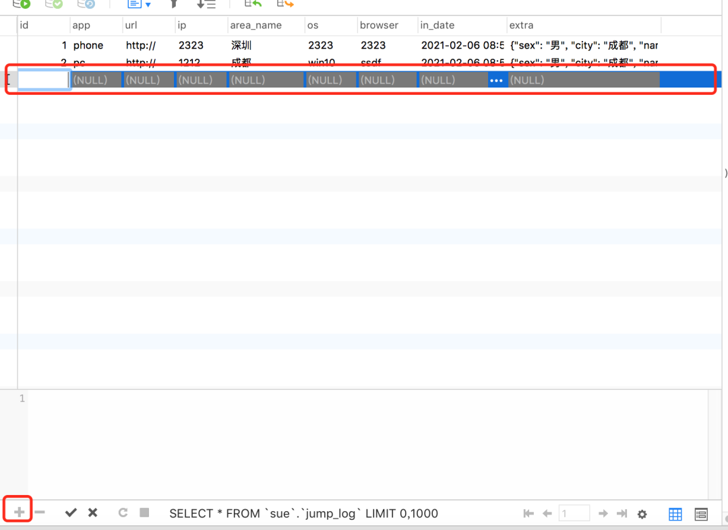Click the page number input field
The height and width of the screenshot is (530, 728).
point(574,513)
